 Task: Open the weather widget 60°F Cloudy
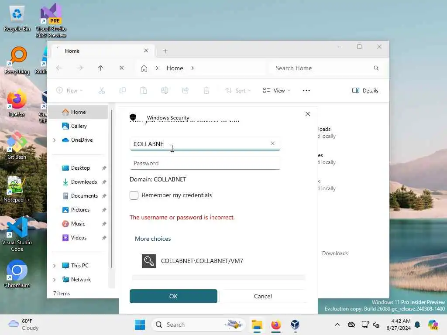(x=24, y=325)
